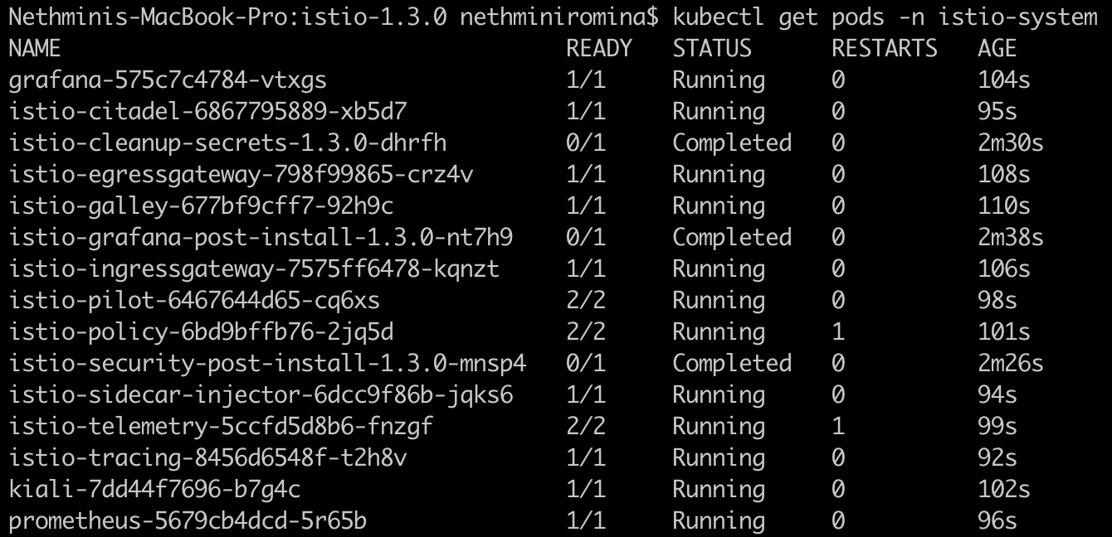Click istio-grafana-post-install-1.3.0-nt7h9 pod name
This screenshot has height=537, width=1112.
tap(261, 238)
